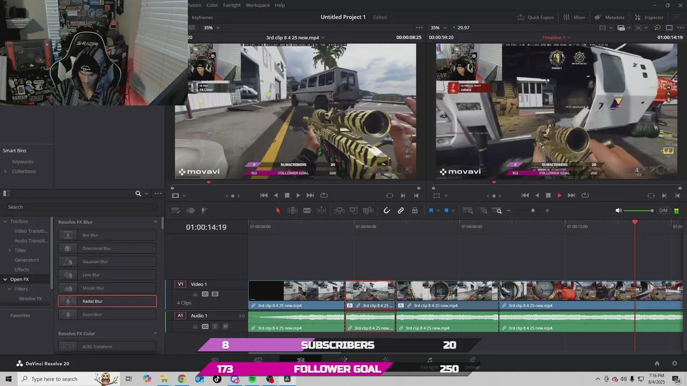Mute the Audio 1 track
Image resolution: width=687 pixels, height=386 pixels.
[225, 326]
